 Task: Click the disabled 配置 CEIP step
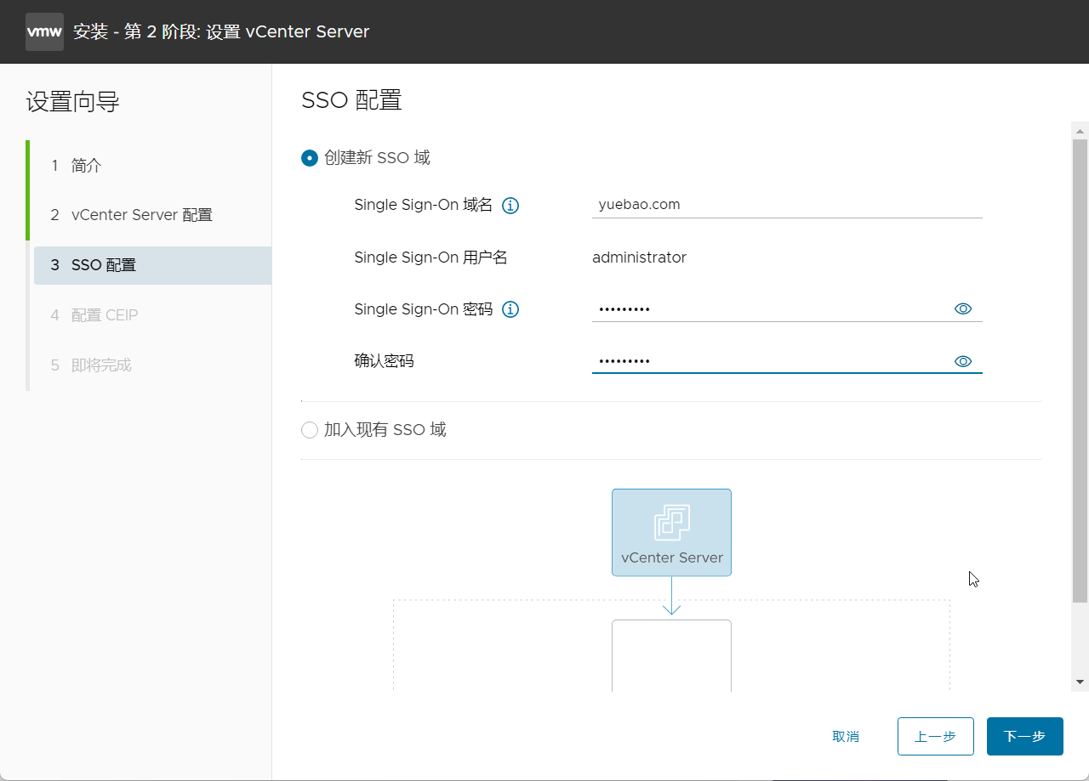pyautogui.click(x=105, y=314)
